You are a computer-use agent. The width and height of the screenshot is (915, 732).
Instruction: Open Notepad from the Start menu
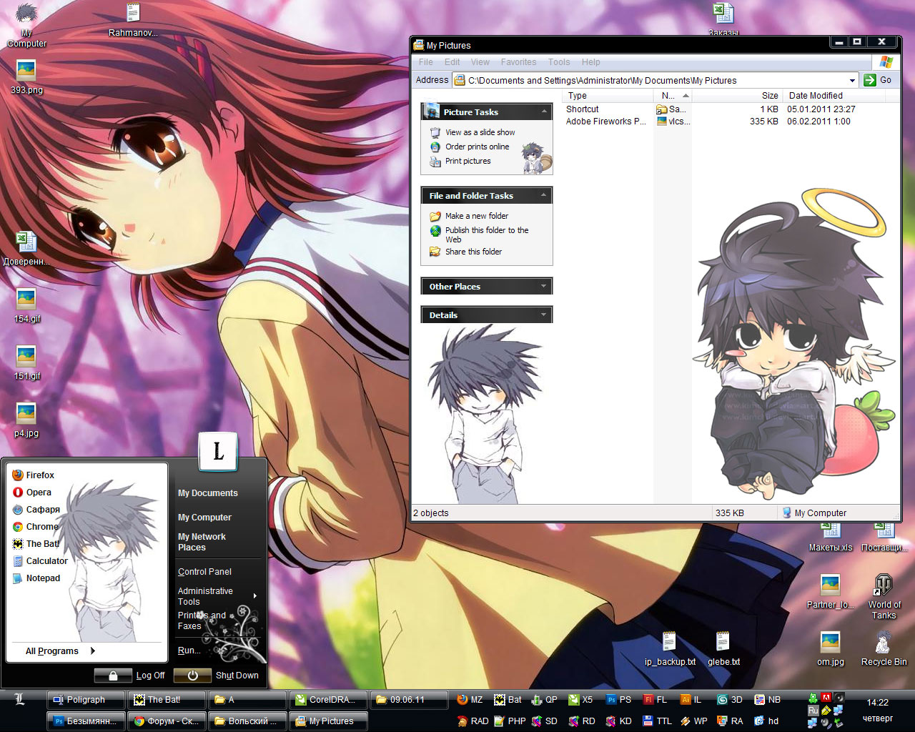[36, 578]
